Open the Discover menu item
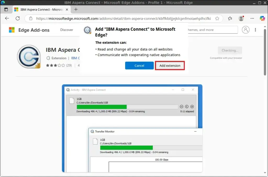The image size is (268, 177). coord(67,30)
